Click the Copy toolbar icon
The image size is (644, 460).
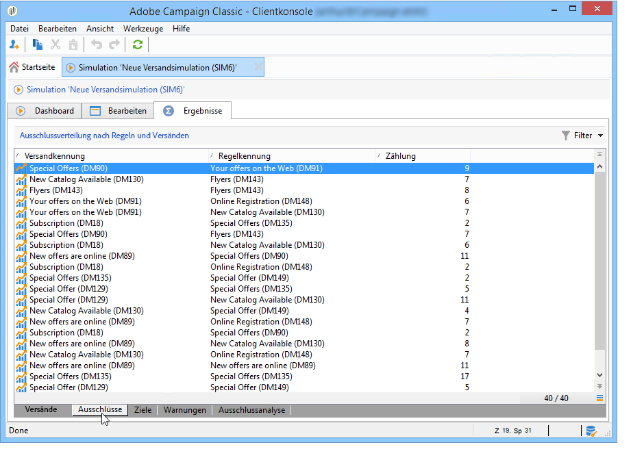(x=38, y=44)
